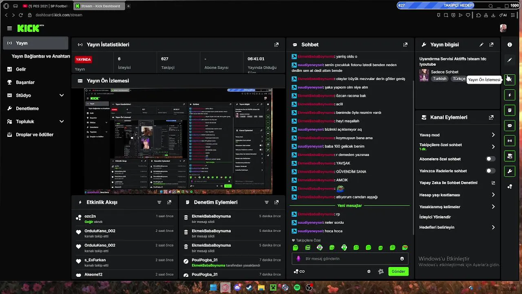This screenshot has width=522, height=294.
Task: Insert the sunglasses emote at row end
Action: click(x=405, y=247)
